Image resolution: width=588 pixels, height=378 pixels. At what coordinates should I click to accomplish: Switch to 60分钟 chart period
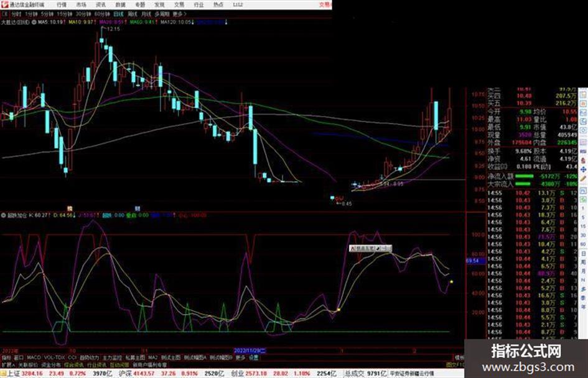point(101,14)
